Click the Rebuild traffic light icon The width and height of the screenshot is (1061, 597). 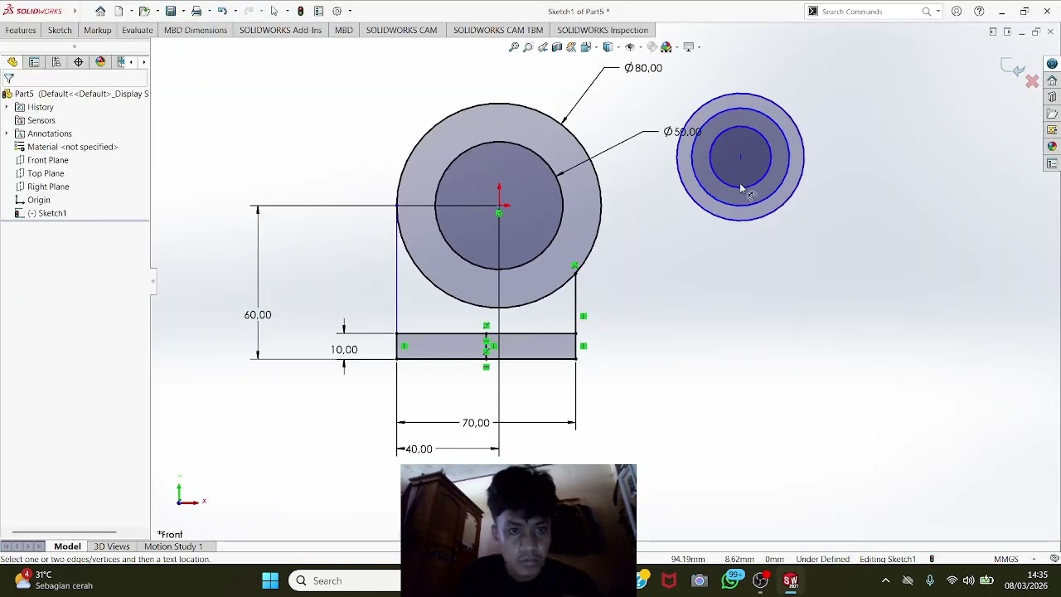coord(300,12)
